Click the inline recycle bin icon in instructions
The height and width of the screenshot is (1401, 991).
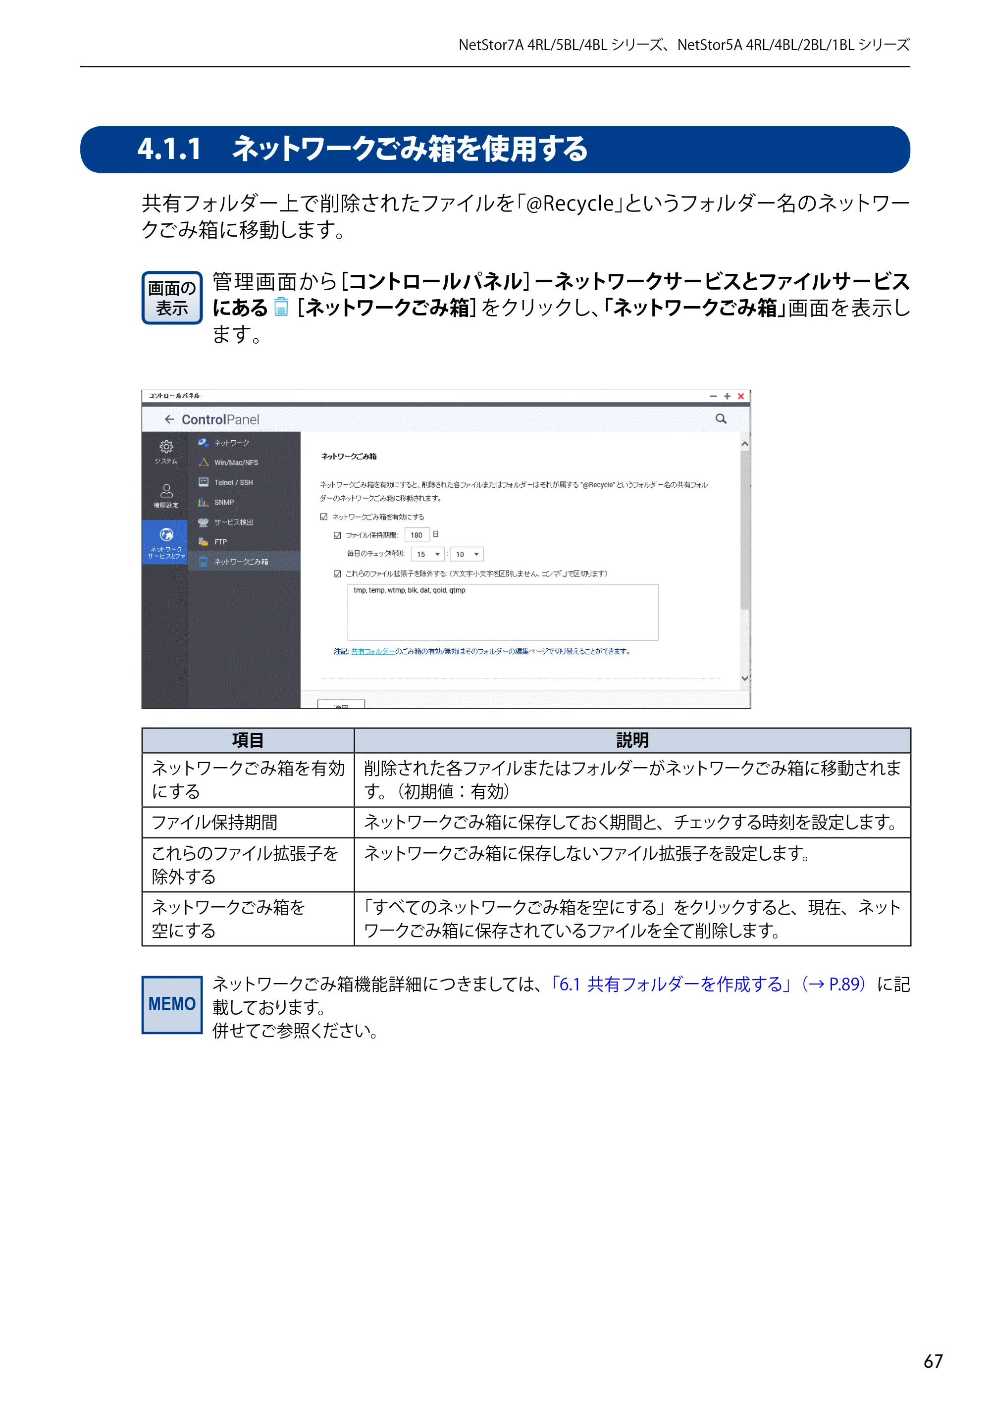point(281,307)
